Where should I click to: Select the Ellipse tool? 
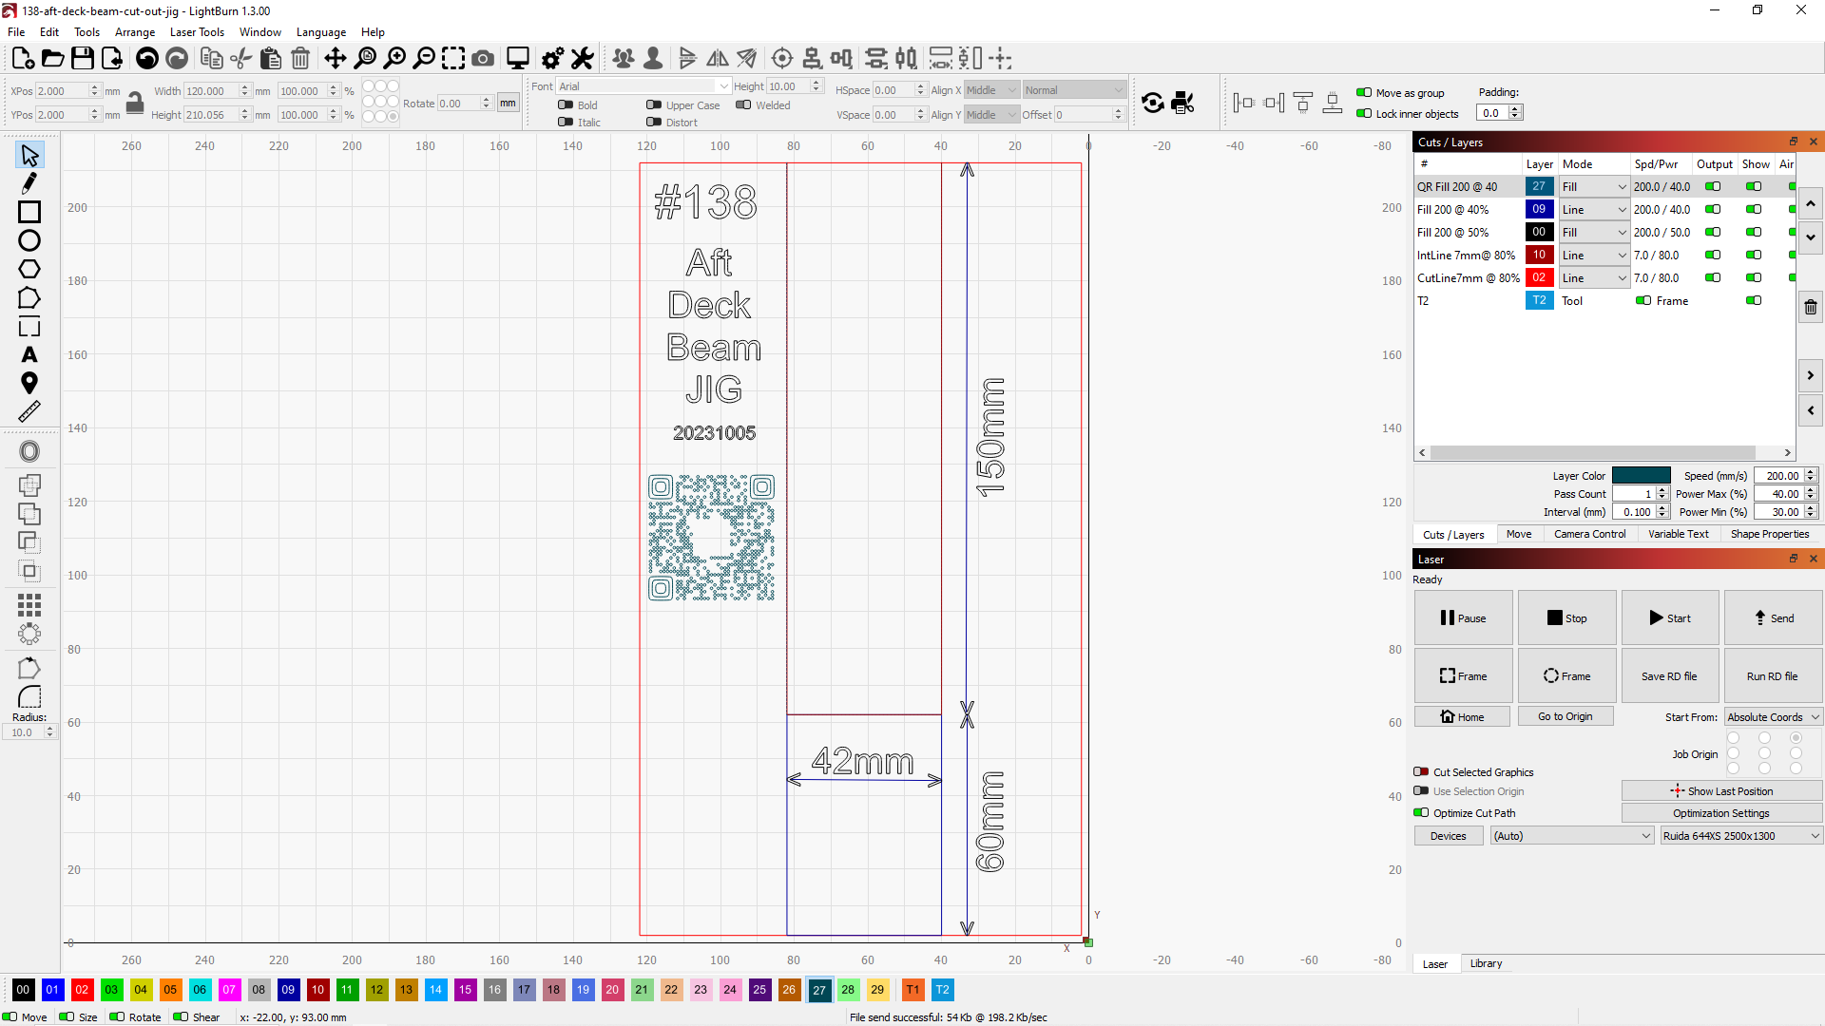coord(29,240)
